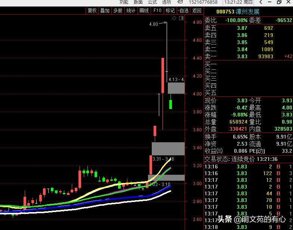The width and height of the screenshot is (293, 230).
Task: Click the PE(动) value 33.2
Action: point(287,151)
